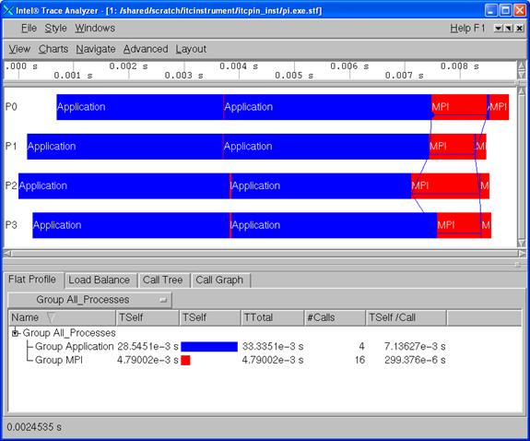Click the blue Application TSelf bar
Image resolution: width=530 pixels, height=441 pixels.
(209, 347)
